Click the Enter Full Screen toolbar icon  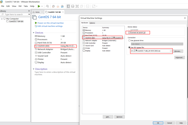(x=77, y=6)
